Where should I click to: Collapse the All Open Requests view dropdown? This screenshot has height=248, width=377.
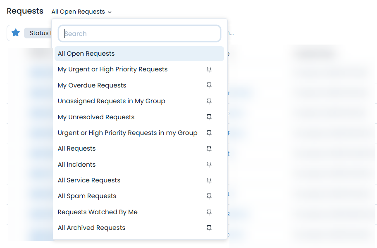point(81,12)
